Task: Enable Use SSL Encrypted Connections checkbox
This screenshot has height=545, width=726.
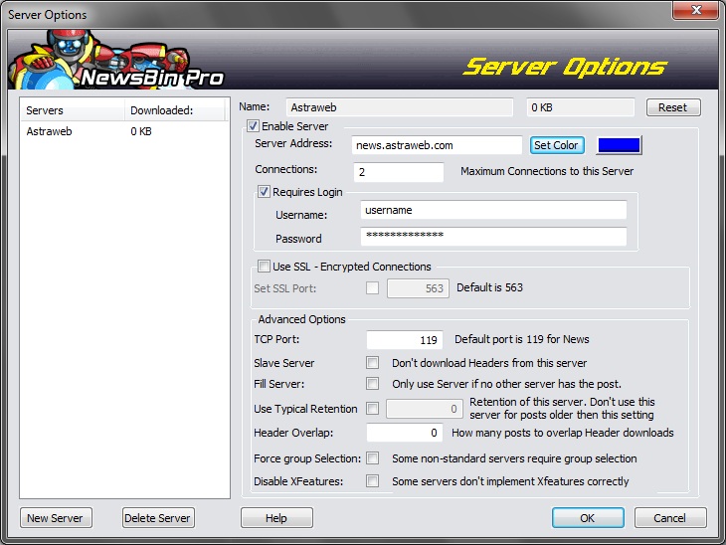Action: [x=264, y=267]
